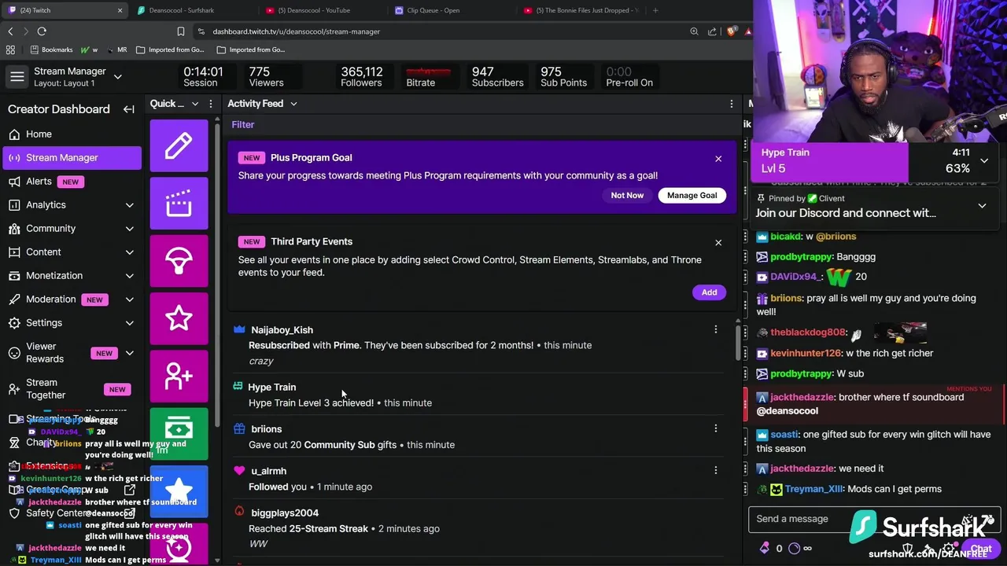1007x566 pixels.
Task: Expand the Monetization sidebar section
Action: (129, 276)
